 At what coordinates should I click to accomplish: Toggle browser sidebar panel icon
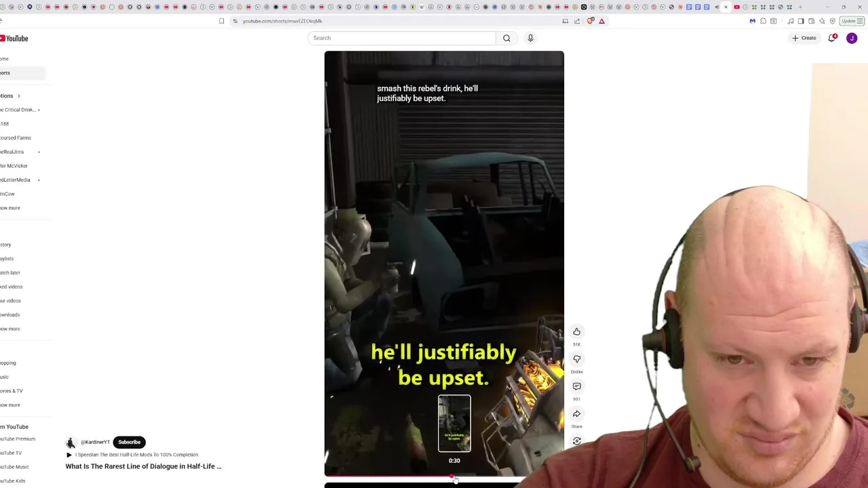pyautogui.click(x=801, y=21)
